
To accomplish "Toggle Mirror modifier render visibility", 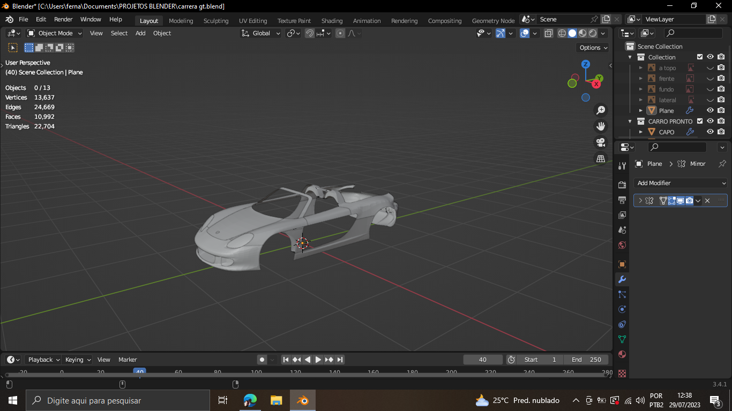I will pos(690,201).
